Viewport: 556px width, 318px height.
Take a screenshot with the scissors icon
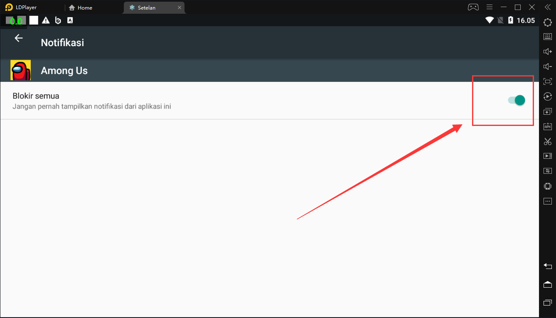click(x=548, y=141)
